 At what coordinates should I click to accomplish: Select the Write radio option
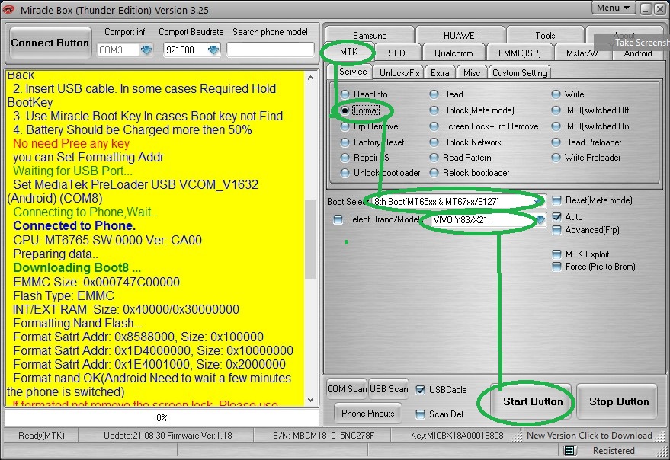pos(556,94)
